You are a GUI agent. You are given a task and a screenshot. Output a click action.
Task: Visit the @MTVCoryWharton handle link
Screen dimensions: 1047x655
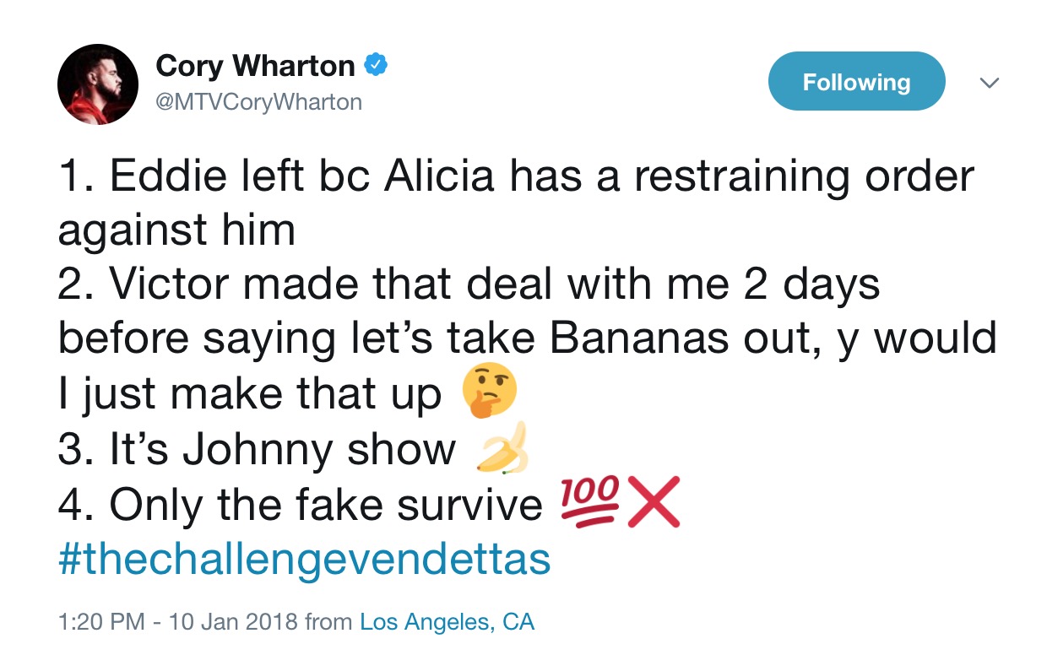point(258,102)
